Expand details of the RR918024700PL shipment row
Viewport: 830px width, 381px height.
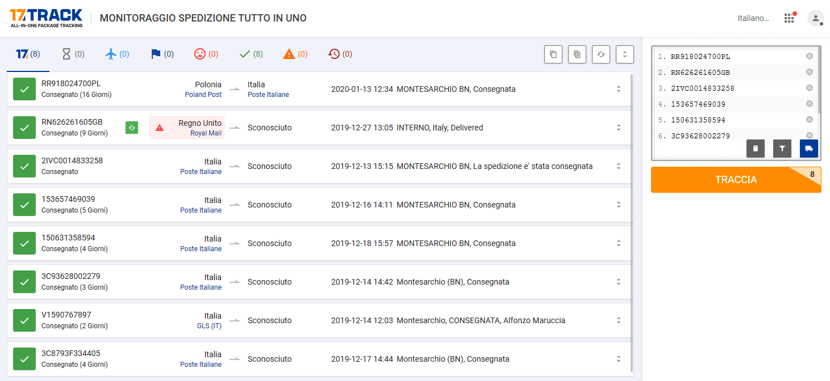[619, 89]
